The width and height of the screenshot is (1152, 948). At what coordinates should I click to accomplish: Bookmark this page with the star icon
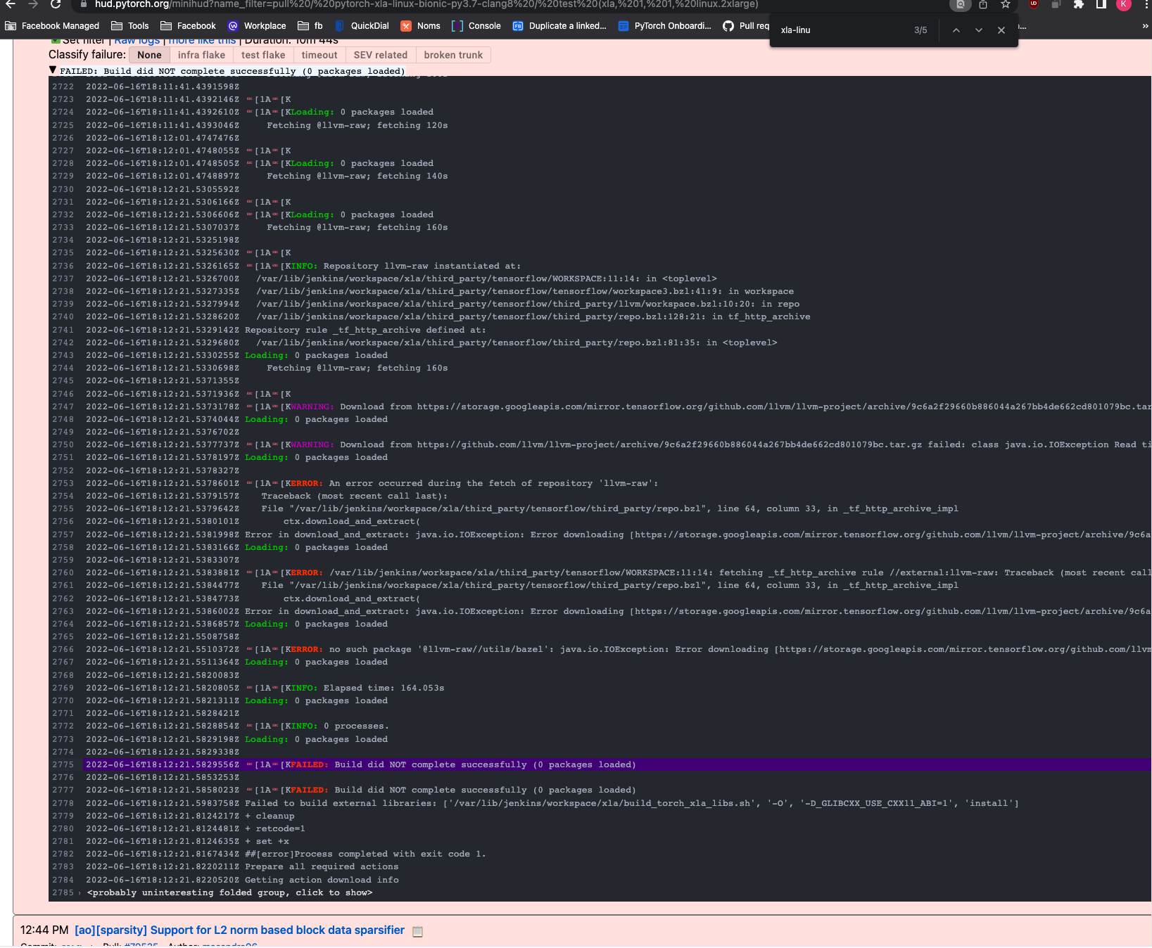pos(1006,4)
